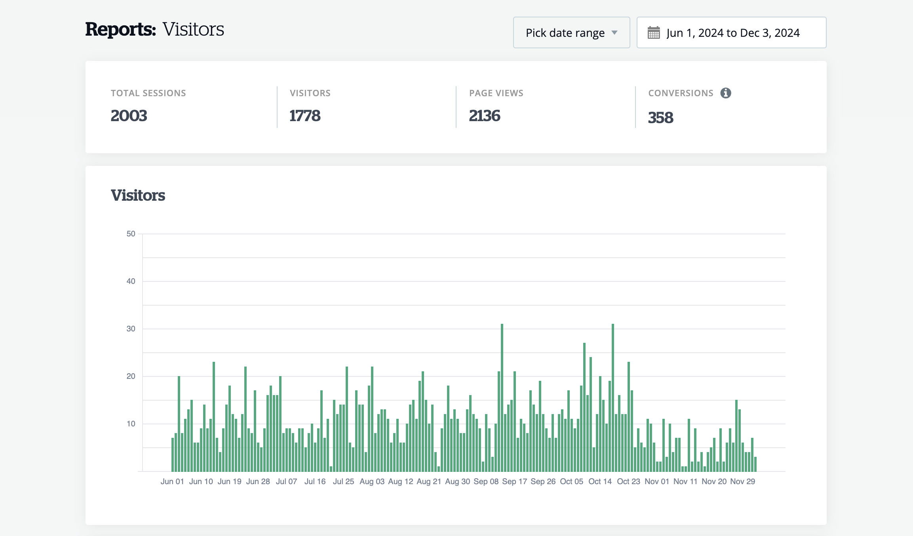
Task: Open the Pick date range dropdown
Action: click(x=571, y=33)
